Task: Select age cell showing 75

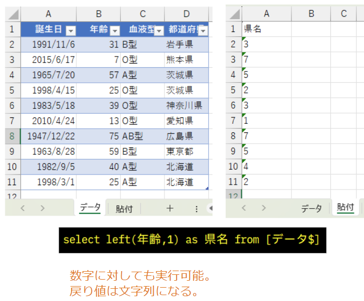Action: pyautogui.click(x=98, y=136)
